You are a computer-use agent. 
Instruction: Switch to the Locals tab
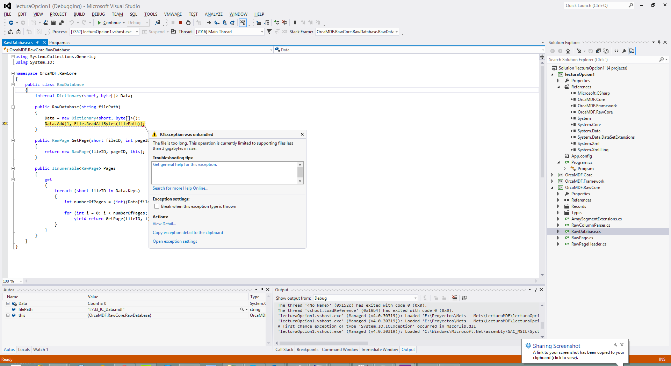click(24, 350)
